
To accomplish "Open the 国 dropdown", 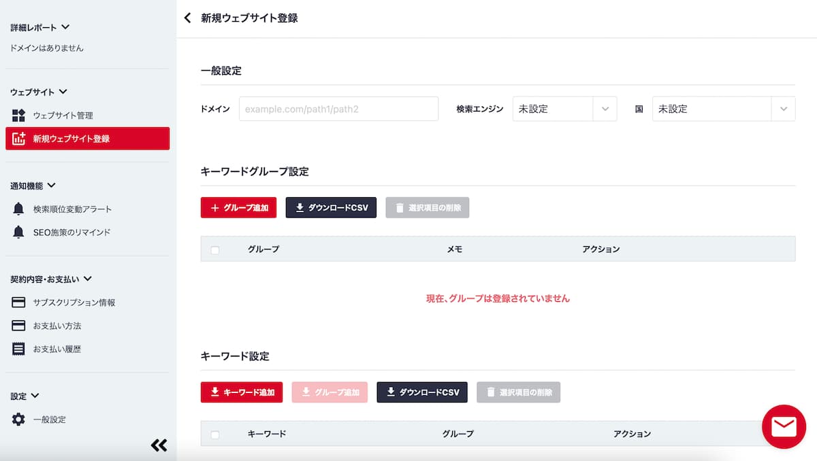I will (784, 108).
